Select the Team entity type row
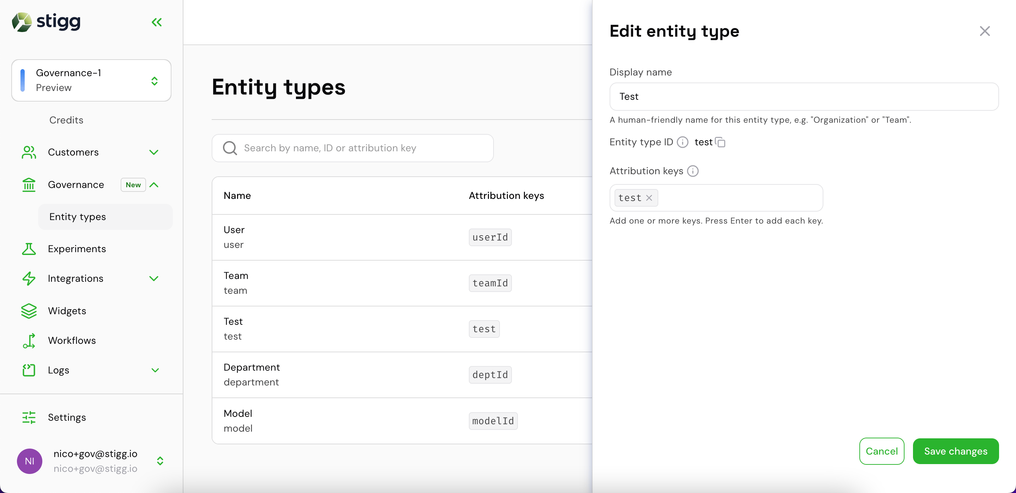Viewport: 1016px width, 493px height. (402, 283)
